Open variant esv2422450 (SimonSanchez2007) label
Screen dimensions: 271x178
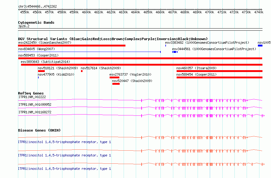tap(45, 43)
